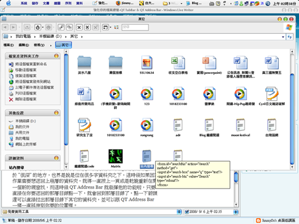Click the greyed-out X toolbar button

[x=95, y=27]
